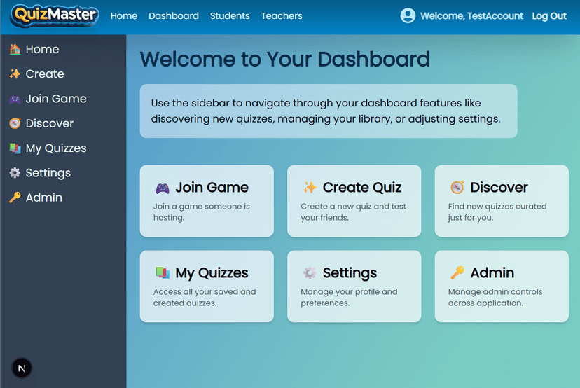Select Home label in the sidebar
The height and width of the screenshot is (388, 580).
pos(42,49)
